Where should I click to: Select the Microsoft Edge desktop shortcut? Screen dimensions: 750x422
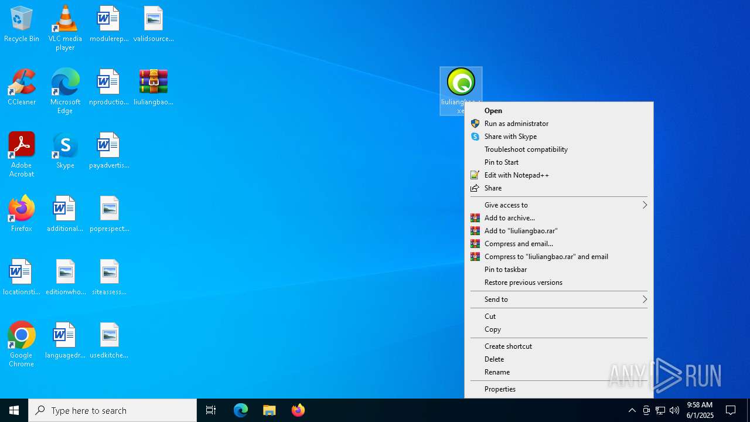[x=65, y=91]
